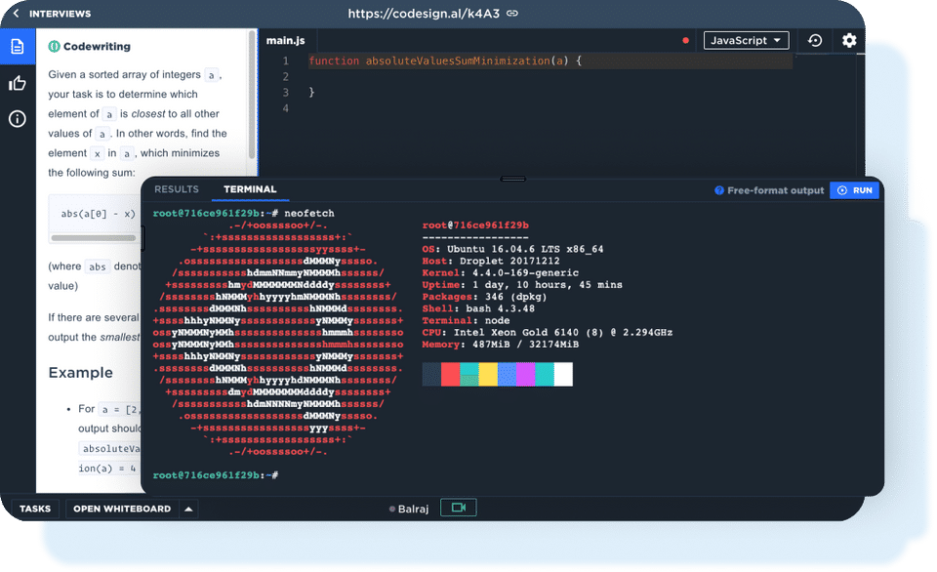Click the red neofetch color block
Image resolution: width=937 pixels, height=572 pixels.
pyautogui.click(x=451, y=374)
